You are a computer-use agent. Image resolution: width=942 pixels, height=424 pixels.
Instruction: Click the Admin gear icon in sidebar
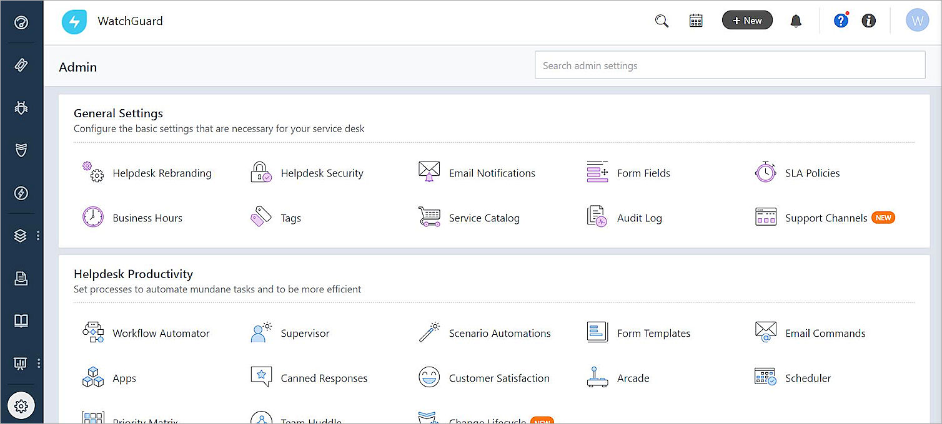(21, 406)
